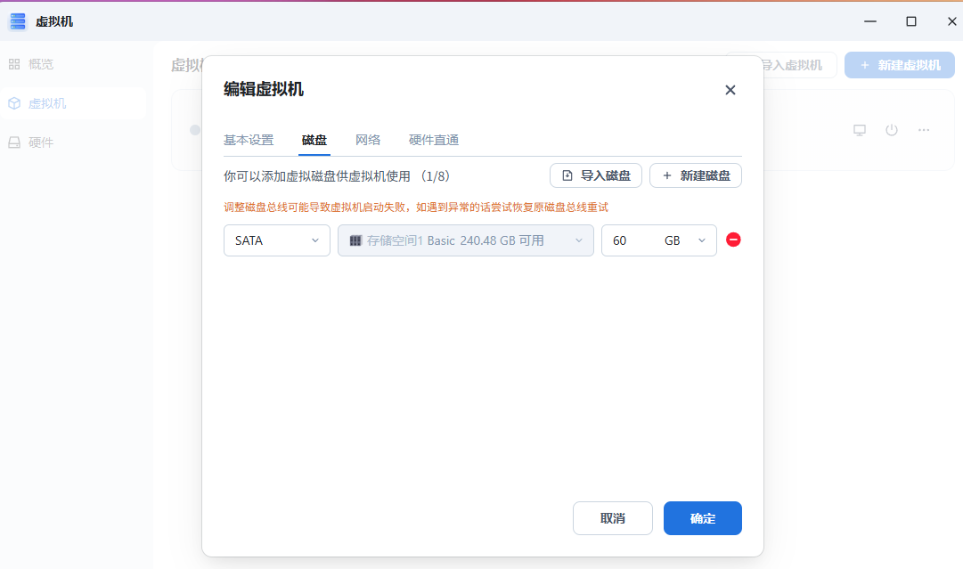Open the GB unit dropdown
This screenshot has width=963, height=569.
pos(685,240)
